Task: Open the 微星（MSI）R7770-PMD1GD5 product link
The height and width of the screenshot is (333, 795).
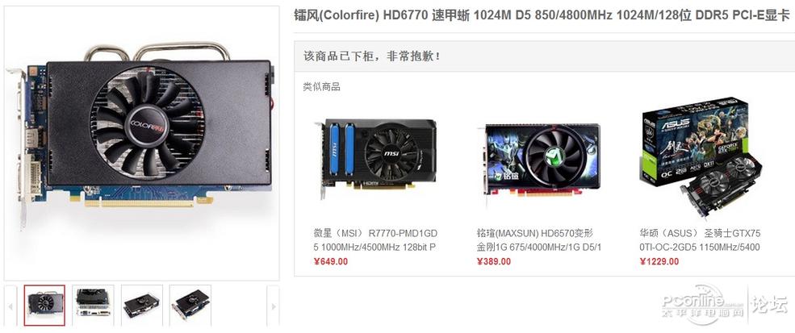Action: point(375,240)
